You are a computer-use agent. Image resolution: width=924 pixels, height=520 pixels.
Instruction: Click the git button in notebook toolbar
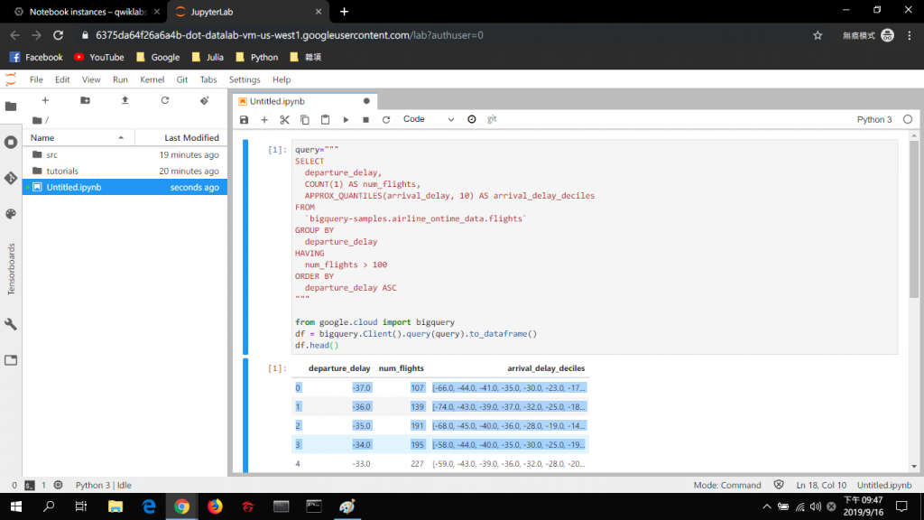[492, 119]
